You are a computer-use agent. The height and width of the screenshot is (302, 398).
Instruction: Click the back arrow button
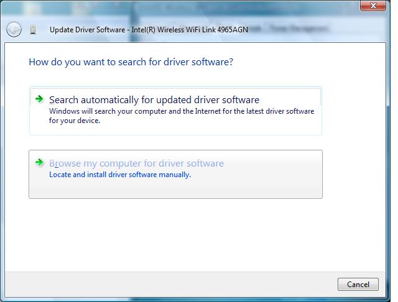14,30
